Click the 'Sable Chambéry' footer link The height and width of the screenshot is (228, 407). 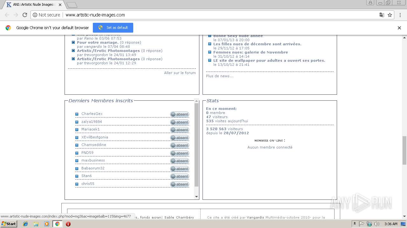coord(179,218)
